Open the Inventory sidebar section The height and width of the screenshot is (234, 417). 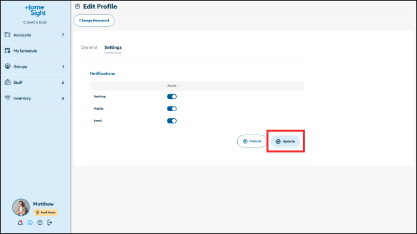35,98
